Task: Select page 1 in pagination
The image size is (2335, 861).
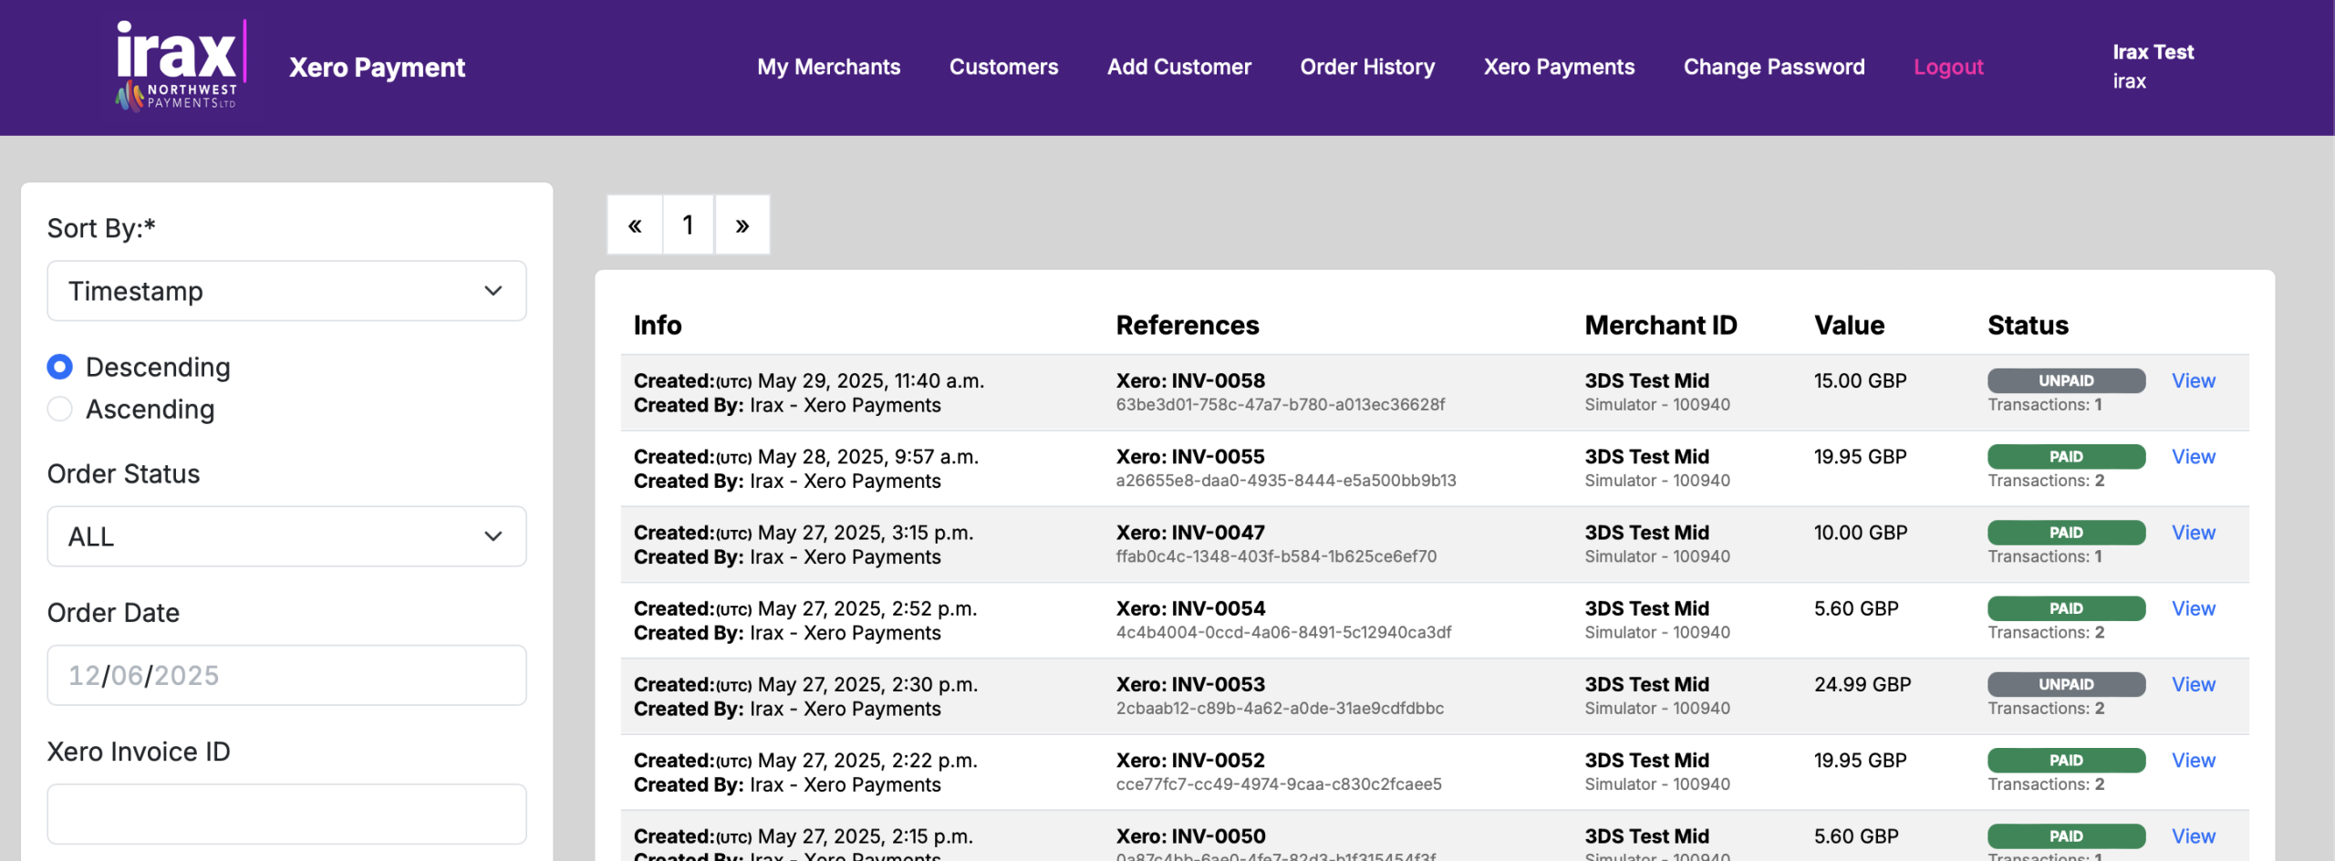Action: pos(688,224)
